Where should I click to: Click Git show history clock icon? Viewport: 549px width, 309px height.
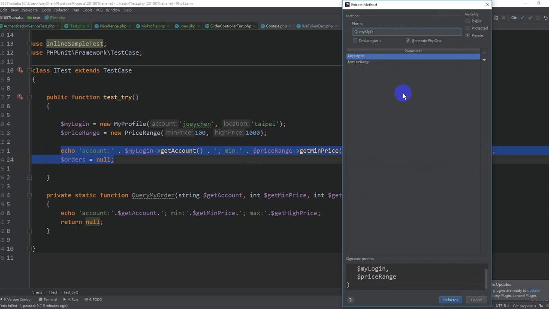pos(538,18)
